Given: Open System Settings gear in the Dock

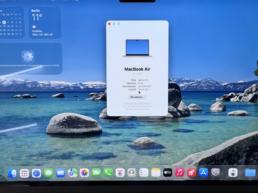Looking at the screenshot, I should 215,172.
